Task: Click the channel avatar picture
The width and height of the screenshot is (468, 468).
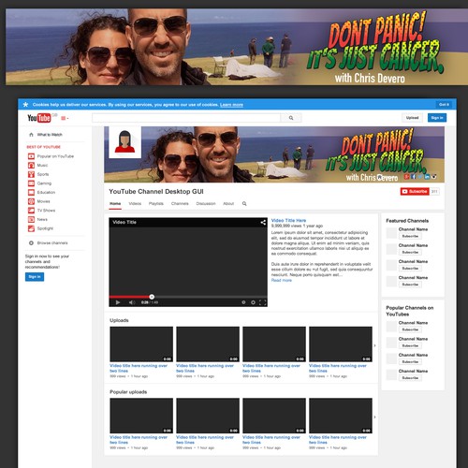Action: 124,142
